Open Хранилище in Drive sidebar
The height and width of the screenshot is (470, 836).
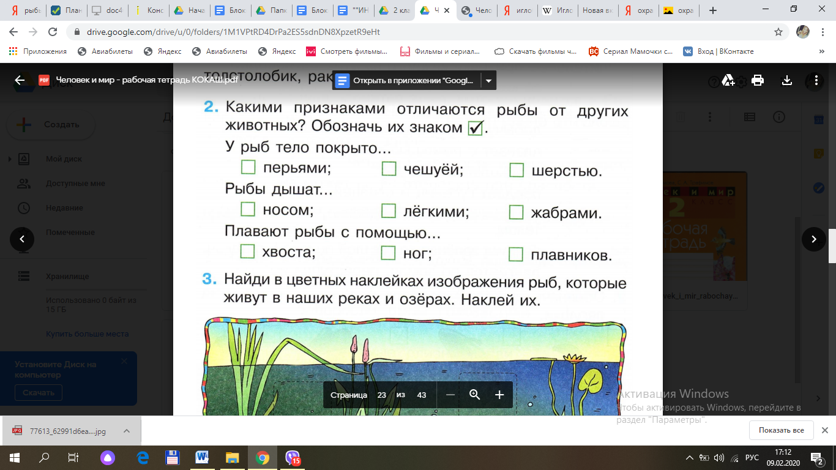(x=67, y=277)
